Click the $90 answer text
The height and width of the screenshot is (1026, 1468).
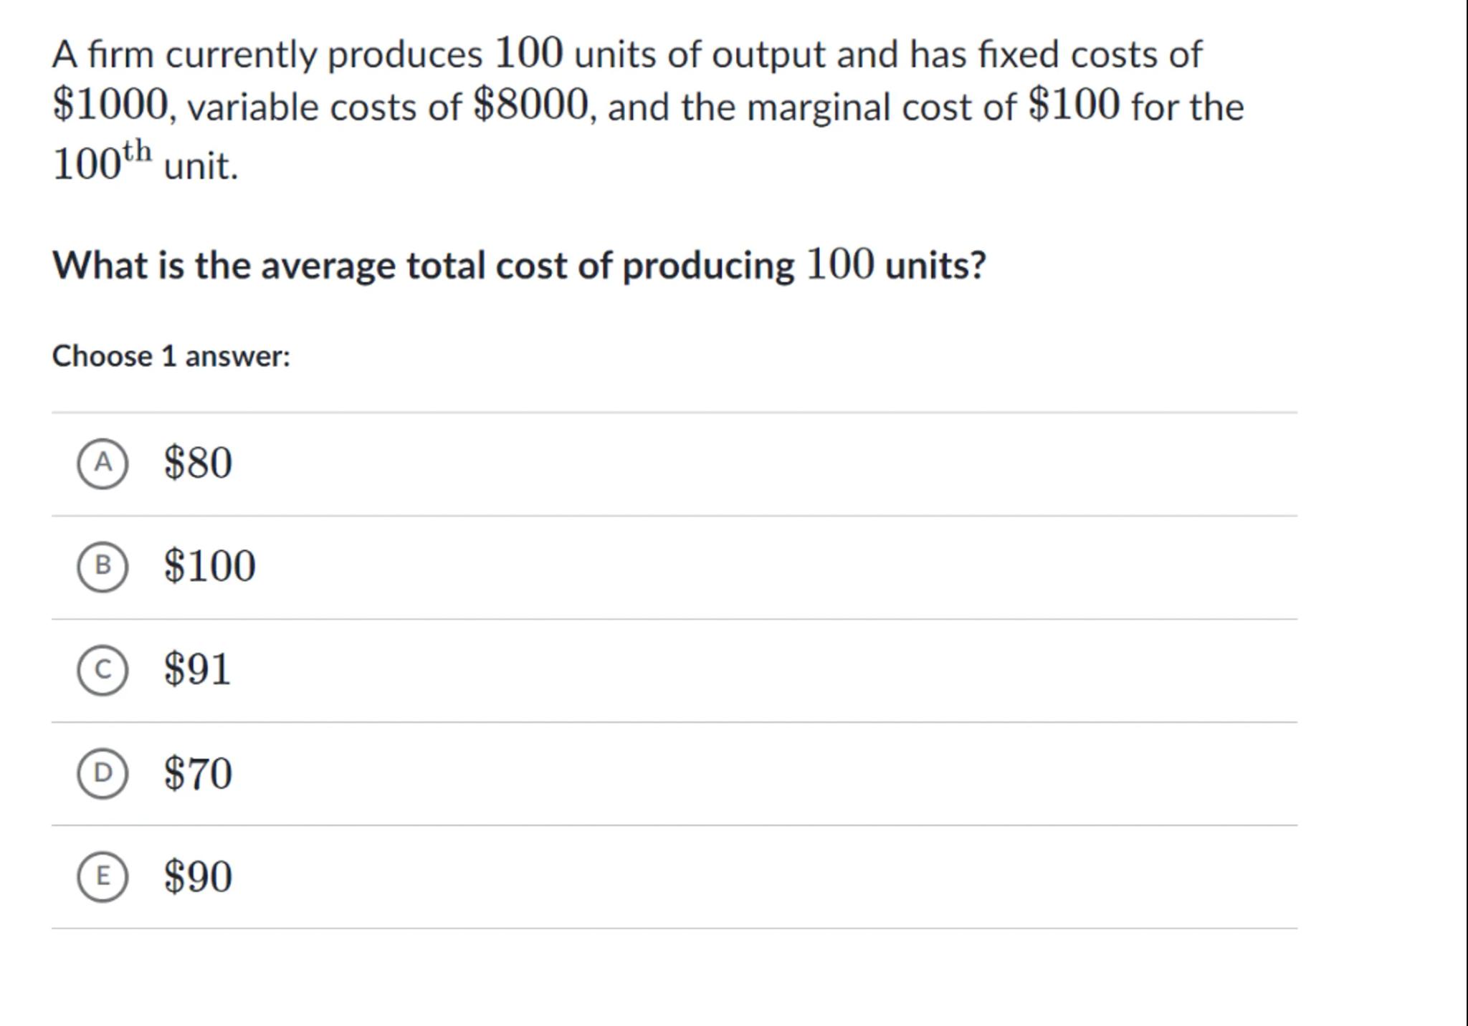tap(198, 876)
